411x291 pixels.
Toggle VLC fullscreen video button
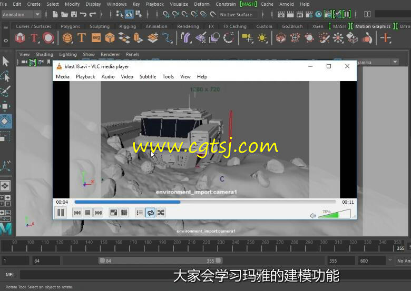(x=113, y=213)
